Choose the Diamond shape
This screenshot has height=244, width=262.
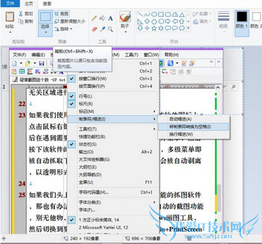[147, 22]
